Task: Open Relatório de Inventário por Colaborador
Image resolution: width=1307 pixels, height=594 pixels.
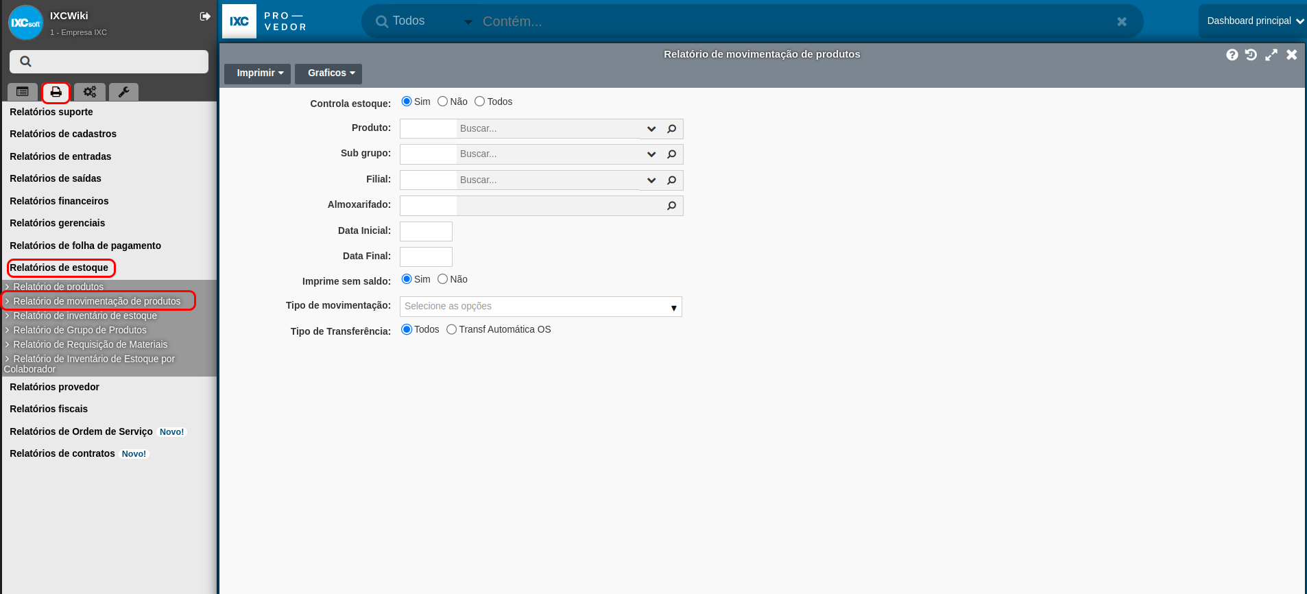Action: [89, 364]
